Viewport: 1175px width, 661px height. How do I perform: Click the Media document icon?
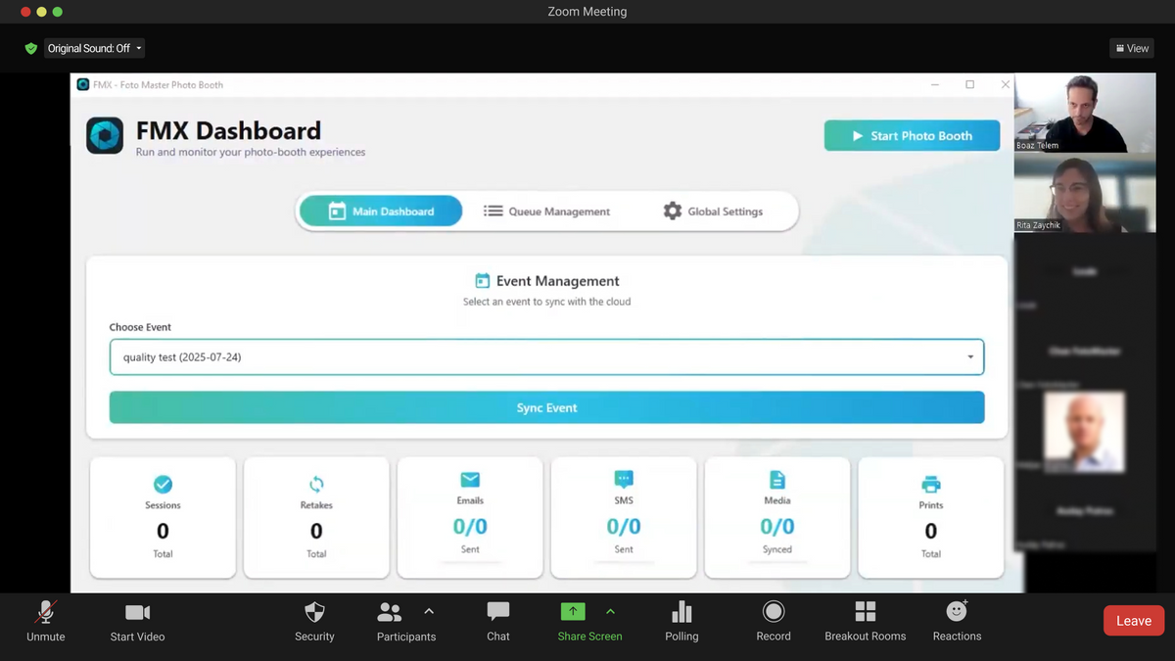(x=777, y=480)
